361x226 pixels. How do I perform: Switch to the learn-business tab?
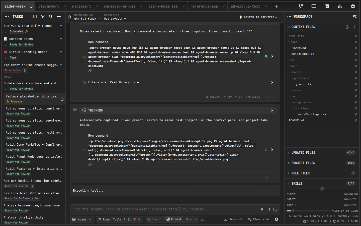pyautogui.click(x=163, y=6)
